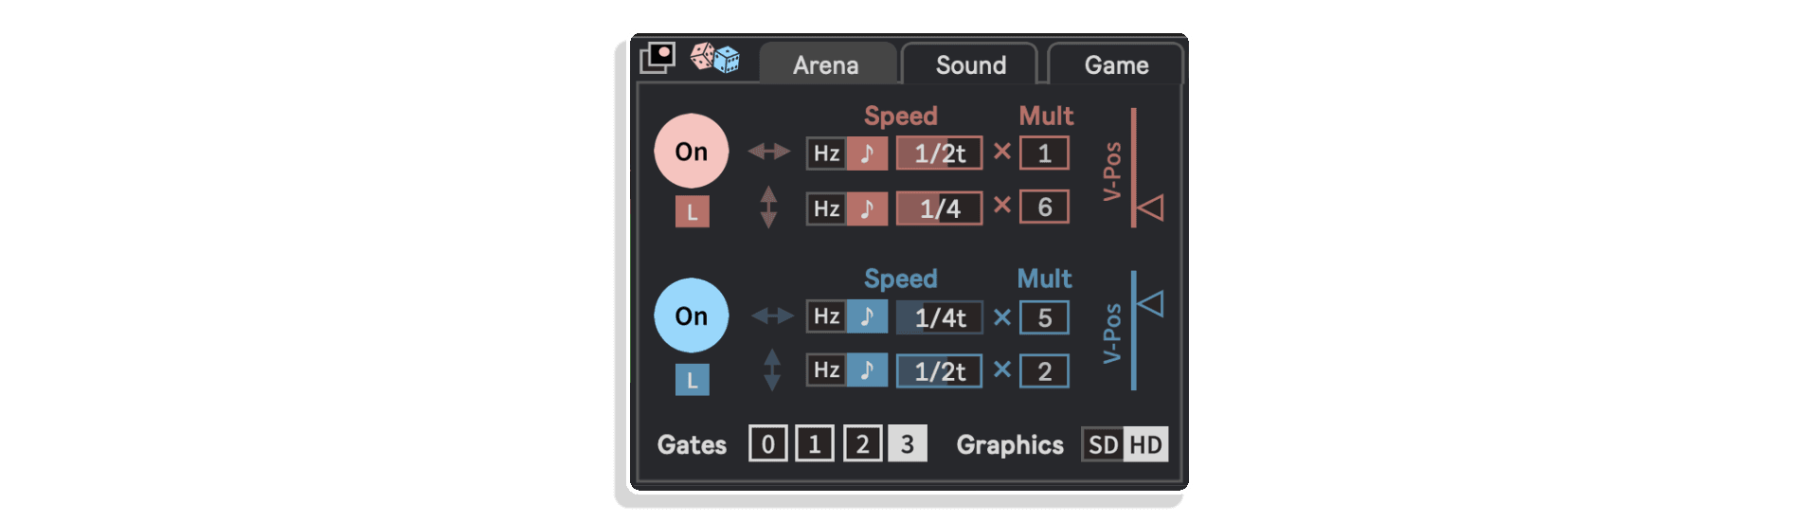Select Hz mode for blue horizontal speed

(x=826, y=316)
